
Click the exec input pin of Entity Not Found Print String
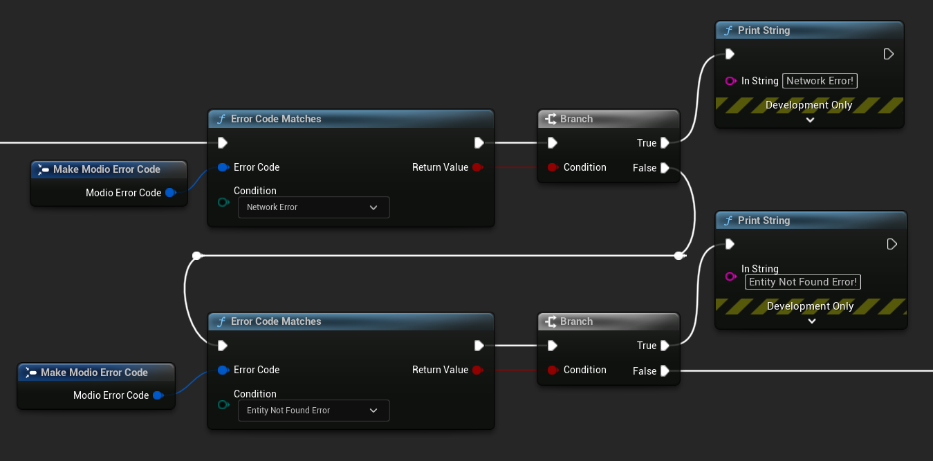[730, 244]
